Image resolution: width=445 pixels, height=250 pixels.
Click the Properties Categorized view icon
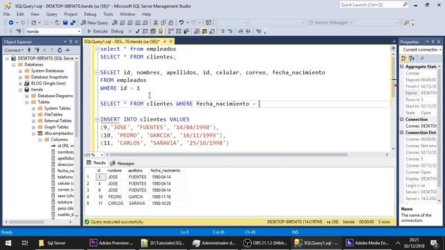point(404,58)
